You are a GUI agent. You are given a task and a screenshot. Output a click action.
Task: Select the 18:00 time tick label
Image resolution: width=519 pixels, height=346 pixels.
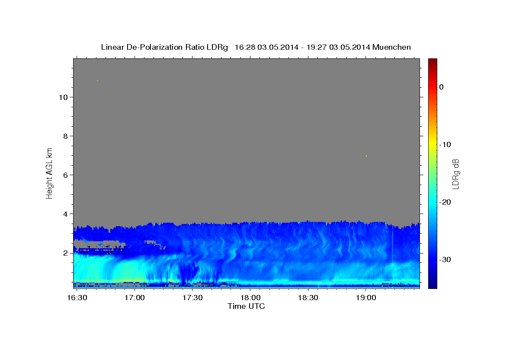click(x=250, y=298)
